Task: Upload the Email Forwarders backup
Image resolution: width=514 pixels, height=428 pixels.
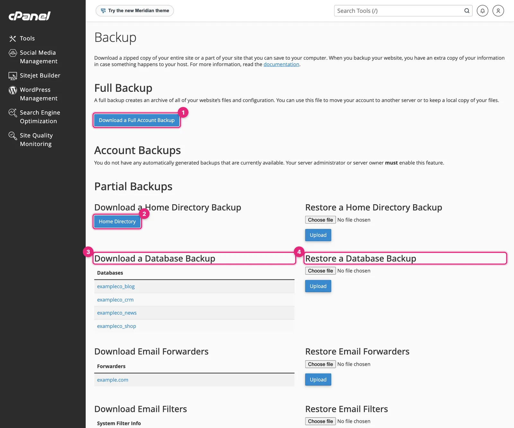Action: tap(318, 380)
